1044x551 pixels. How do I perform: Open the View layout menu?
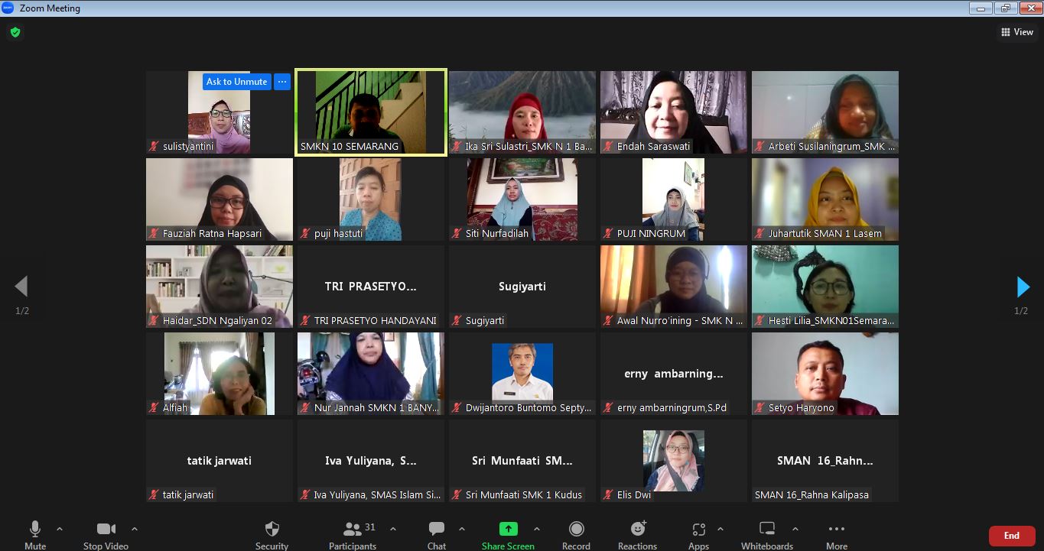pyautogui.click(x=1017, y=32)
